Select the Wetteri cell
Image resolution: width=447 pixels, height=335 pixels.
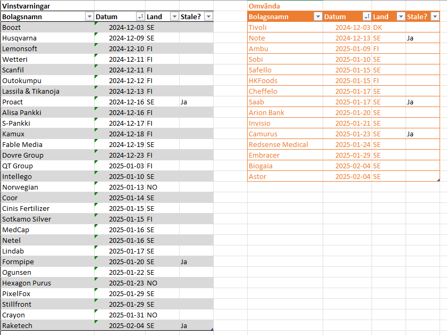pos(48,60)
